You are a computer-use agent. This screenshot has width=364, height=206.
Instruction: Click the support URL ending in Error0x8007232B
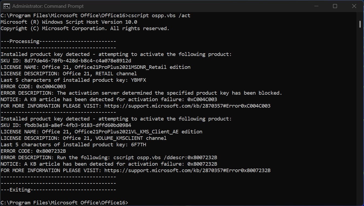pyautogui.click(x=187, y=171)
